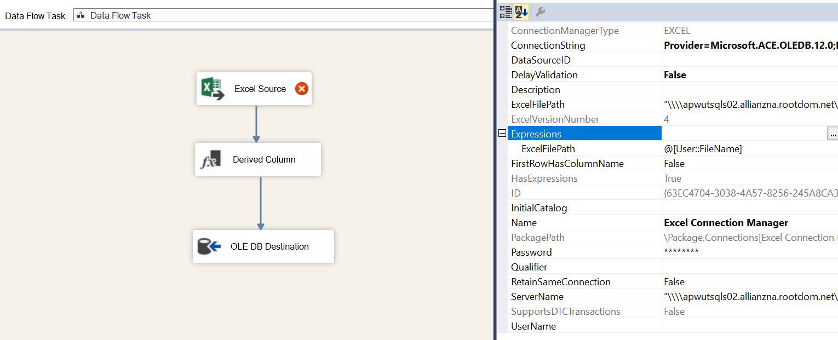Screen dimensions: 838x340
Task: Open the Expressions editor ellipsis button
Action: 833,134
